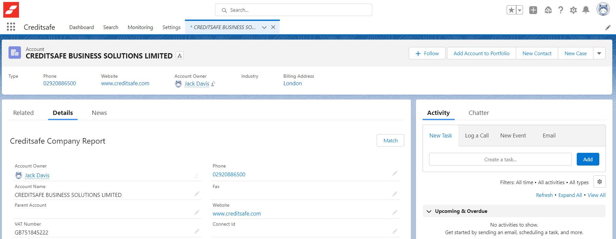Open the workspace tab actions chevron

click(x=264, y=27)
